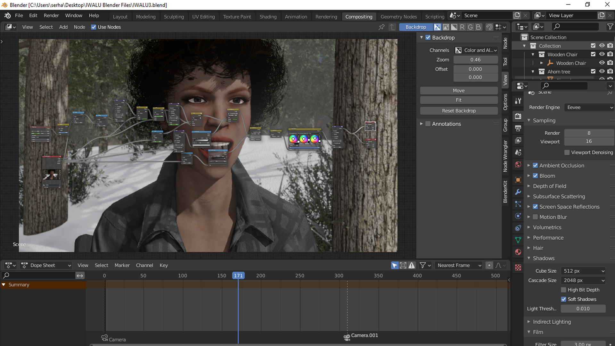Enable High Bit Depth shadows
Image resolution: width=615 pixels, height=346 pixels.
pos(564,290)
